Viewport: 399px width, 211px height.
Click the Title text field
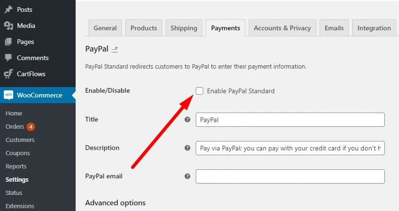(x=290, y=120)
